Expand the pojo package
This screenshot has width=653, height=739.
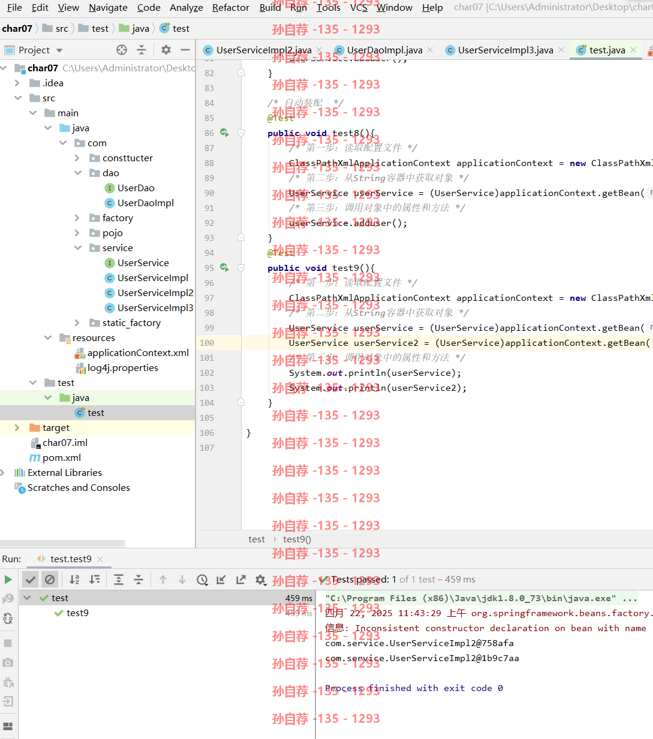coord(77,233)
